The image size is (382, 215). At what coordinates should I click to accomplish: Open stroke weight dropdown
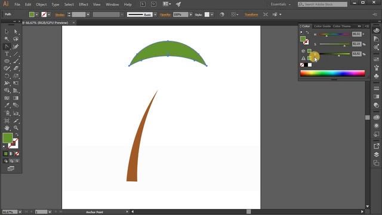[x=88, y=14]
